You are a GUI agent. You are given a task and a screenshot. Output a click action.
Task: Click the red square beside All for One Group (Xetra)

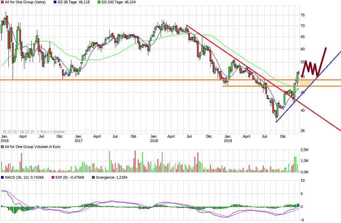(x=2, y=2)
